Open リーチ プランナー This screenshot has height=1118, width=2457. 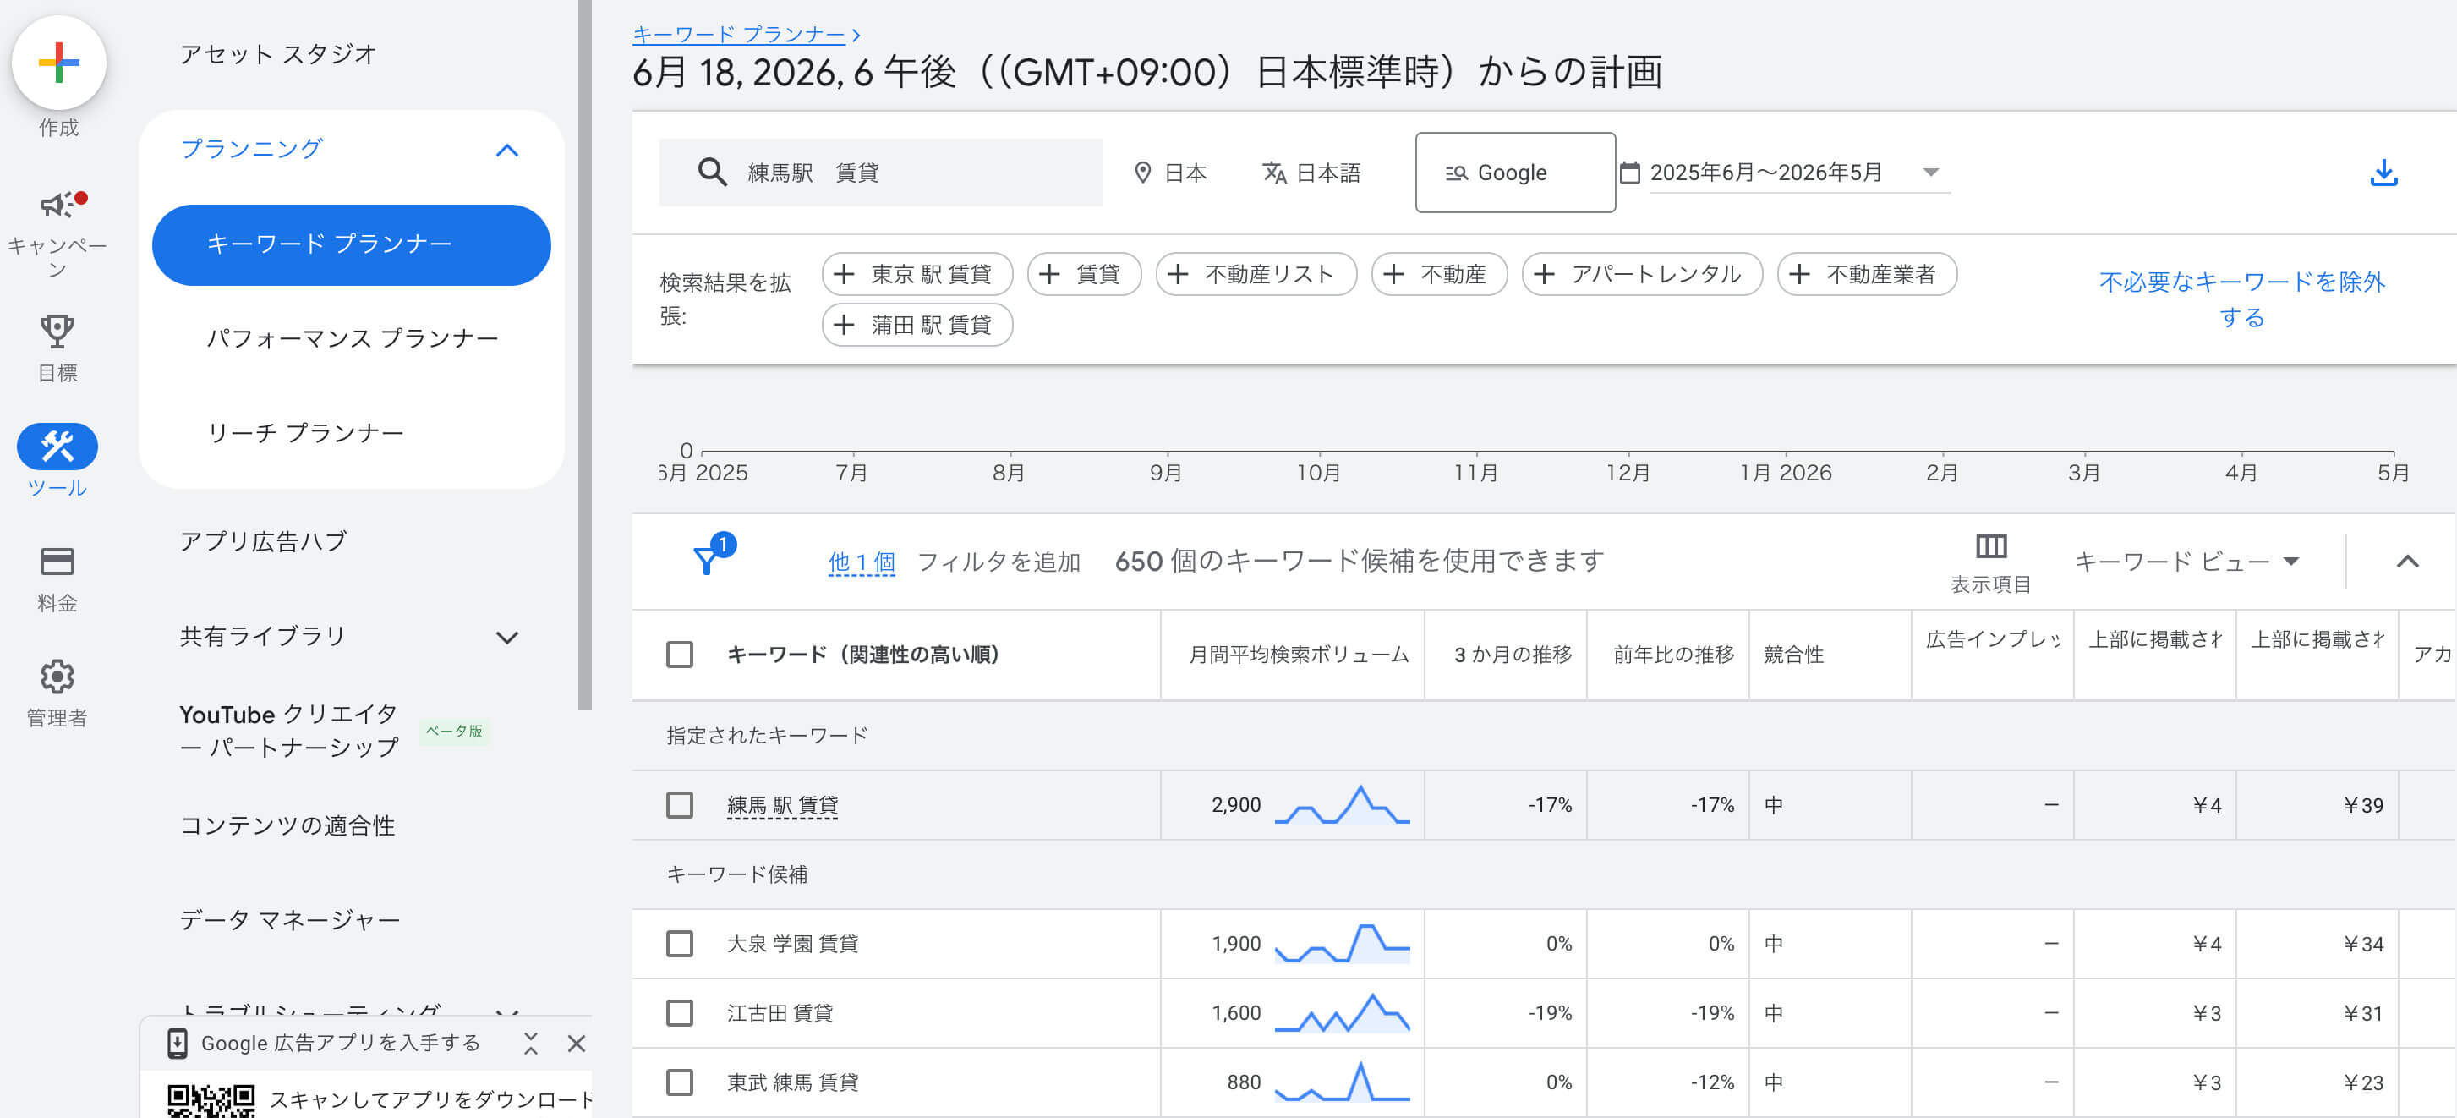(x=305, y=433)
